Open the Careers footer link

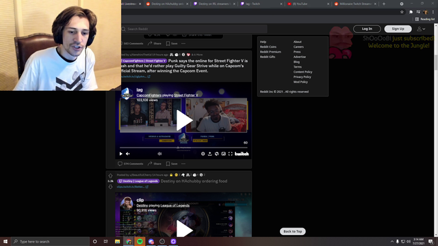click(298, 47)
